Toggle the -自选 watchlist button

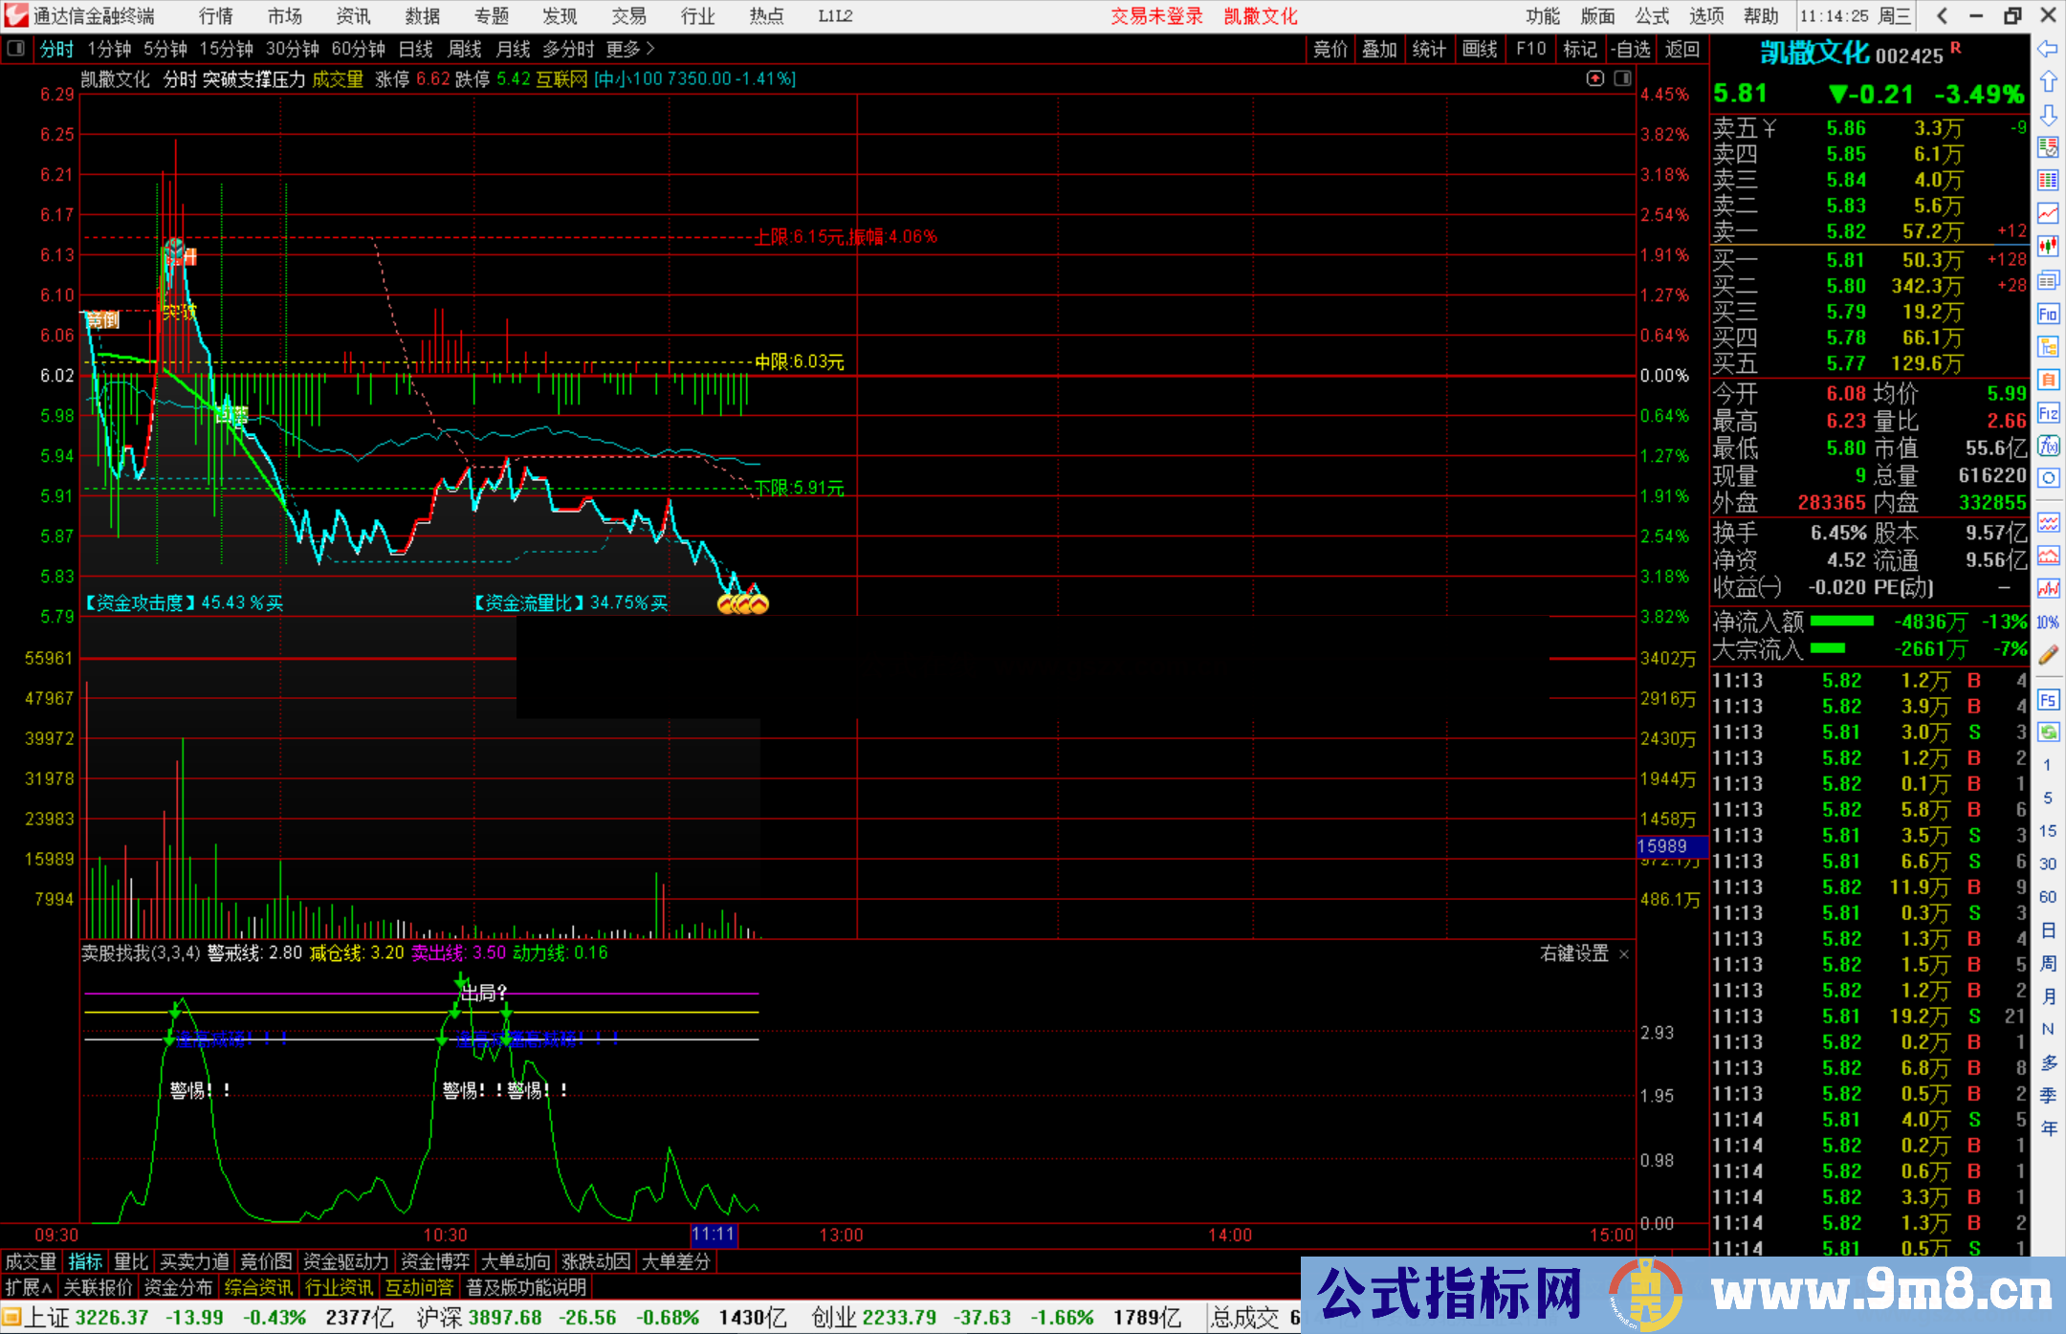(1631, 49)
